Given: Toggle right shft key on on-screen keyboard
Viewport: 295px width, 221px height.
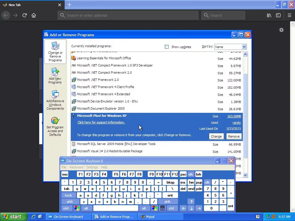Looking at the screenshot, I should pos(167,202).
